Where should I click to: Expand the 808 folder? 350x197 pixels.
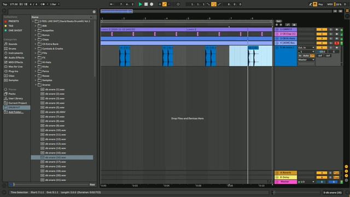35,26
